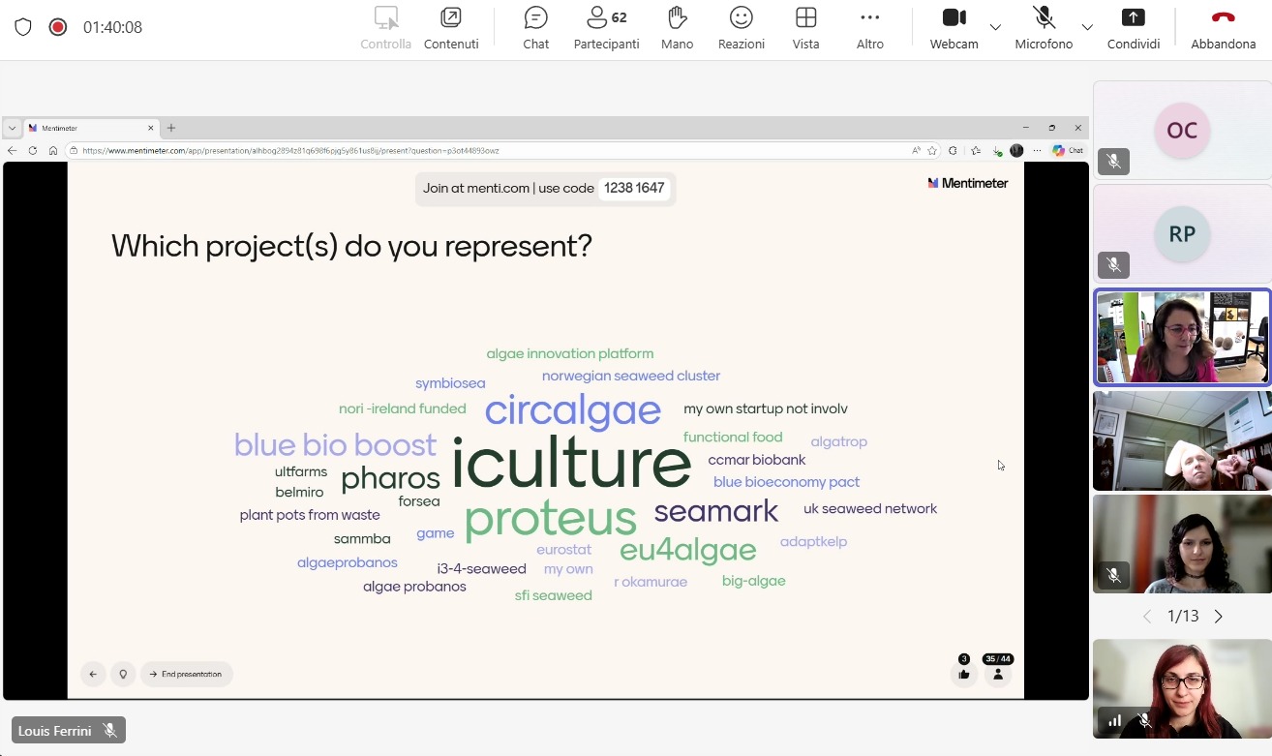Select the OC participant tile

click(1182, 130)
